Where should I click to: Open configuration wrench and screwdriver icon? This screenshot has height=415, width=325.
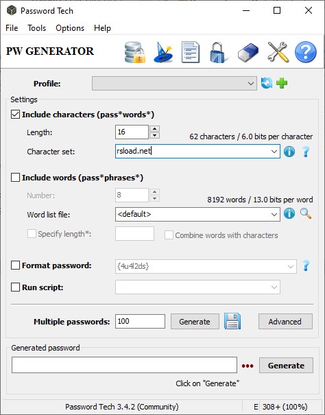[278, 52]
